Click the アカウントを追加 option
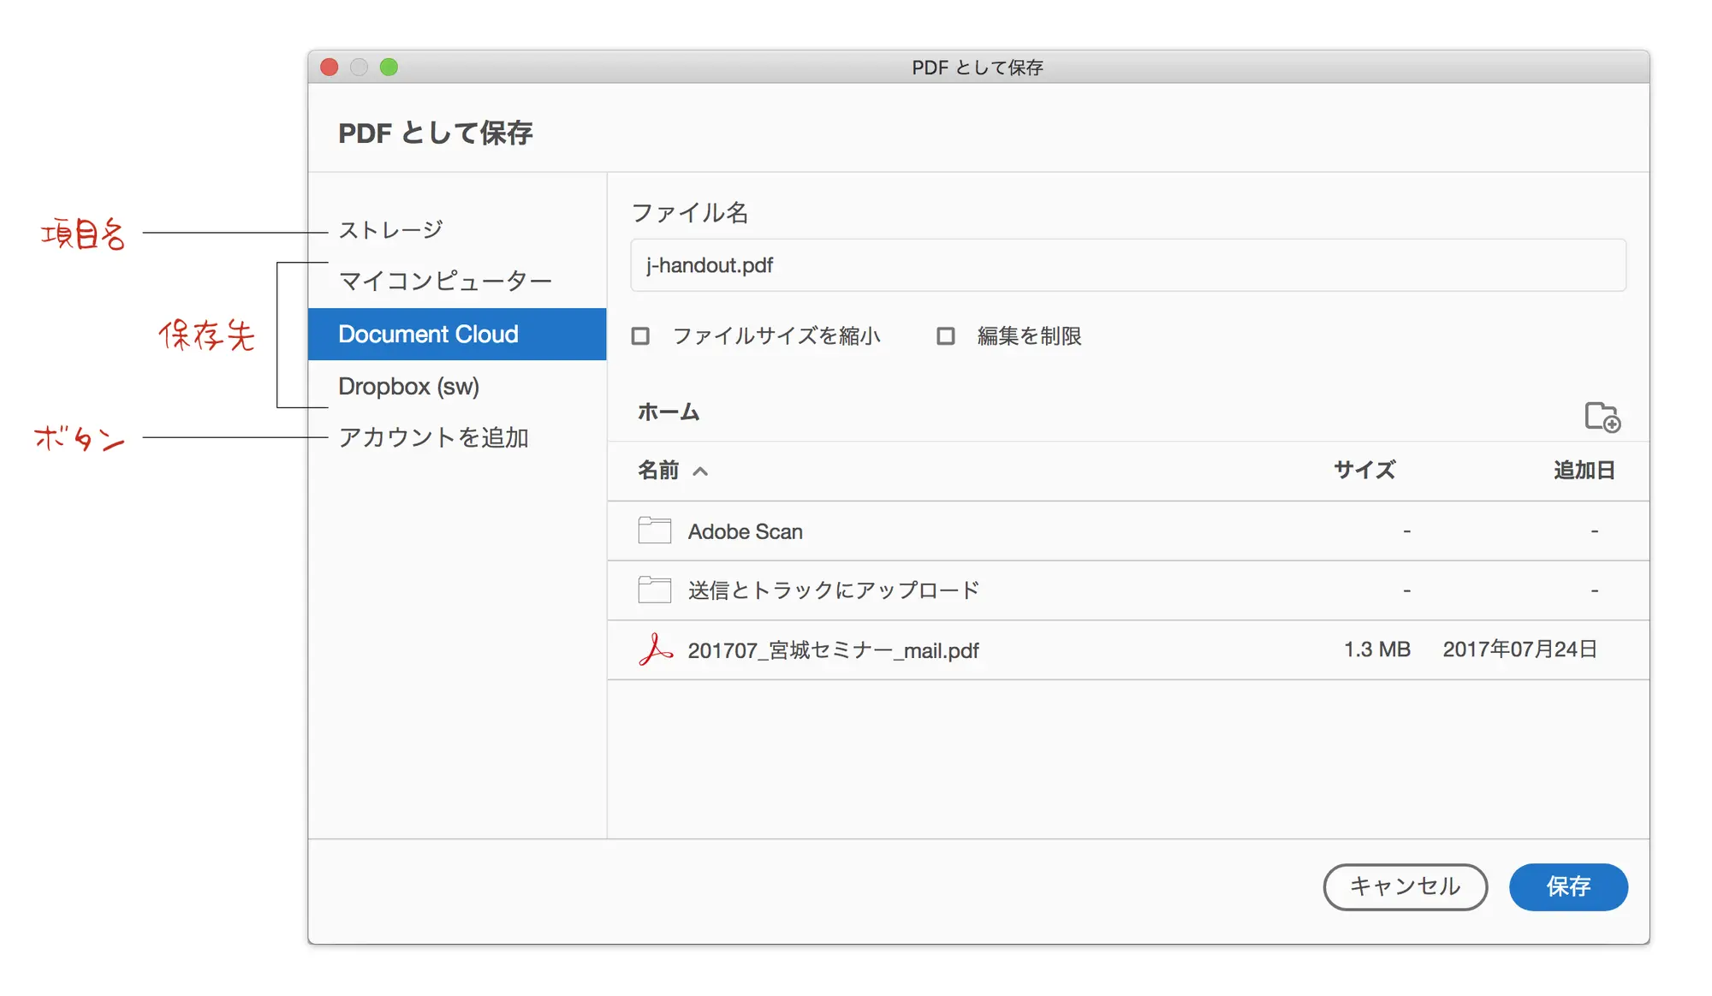The height and width of the screenshot is (996, 1712). pos(434,438)
